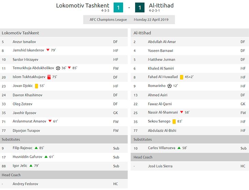Open Lokomotiv Tashkent title link at top
The height and width of the screenshot is (190, 249).
(83, 5)
